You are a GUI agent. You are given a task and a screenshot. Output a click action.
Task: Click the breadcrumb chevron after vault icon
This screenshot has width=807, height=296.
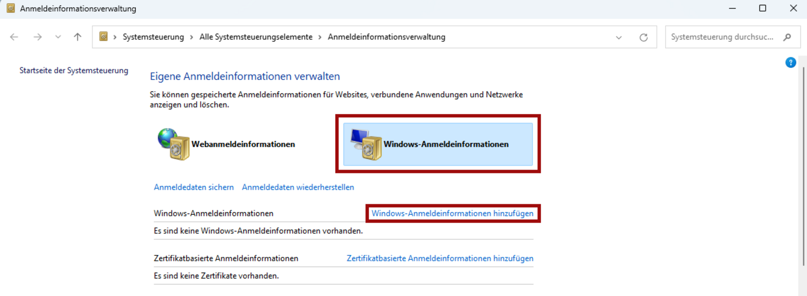[x=115, y=37]
